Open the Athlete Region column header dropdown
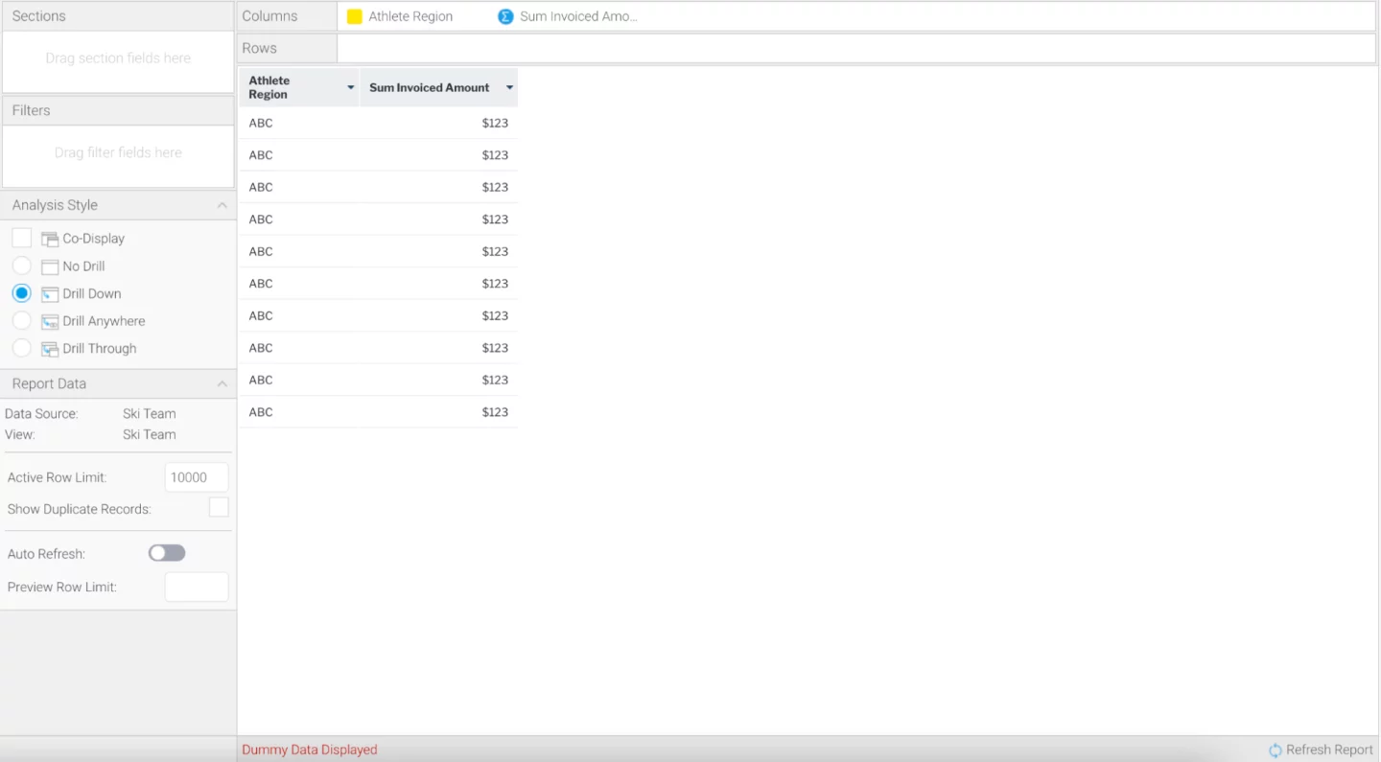The image size is (1381, 762). pyautogui.click(x=350, y=87)
